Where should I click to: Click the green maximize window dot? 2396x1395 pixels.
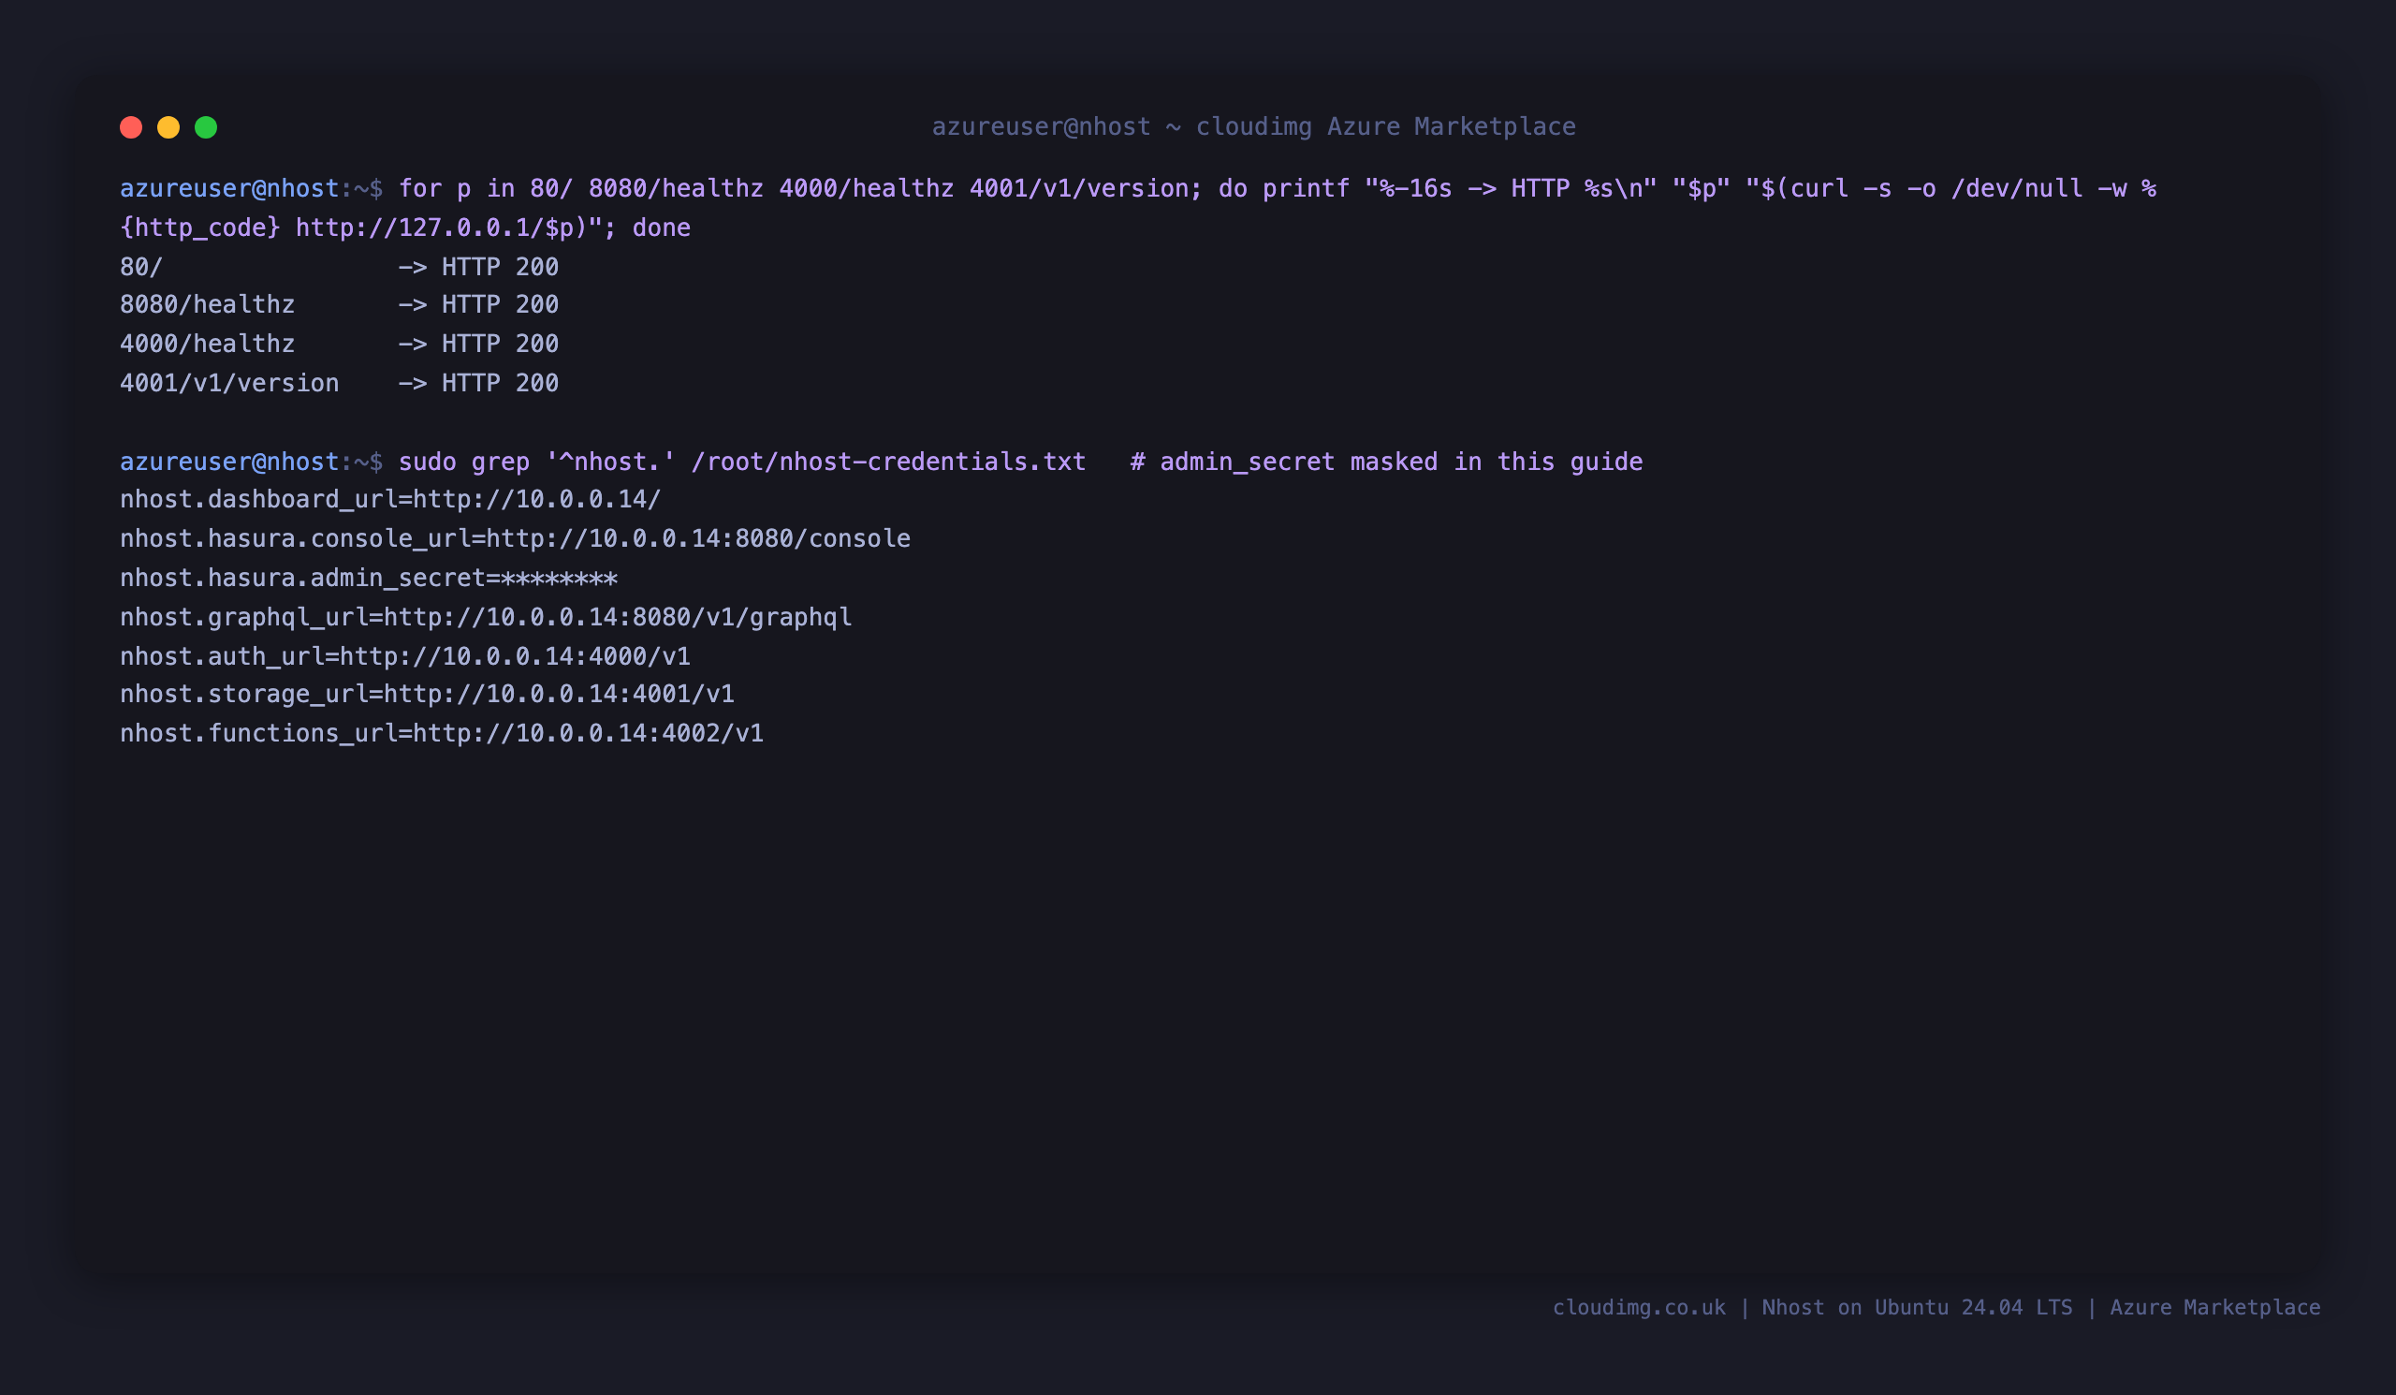tap(205, 127)
